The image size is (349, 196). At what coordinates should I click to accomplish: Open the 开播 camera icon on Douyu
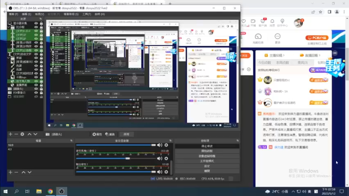[253, 21]
